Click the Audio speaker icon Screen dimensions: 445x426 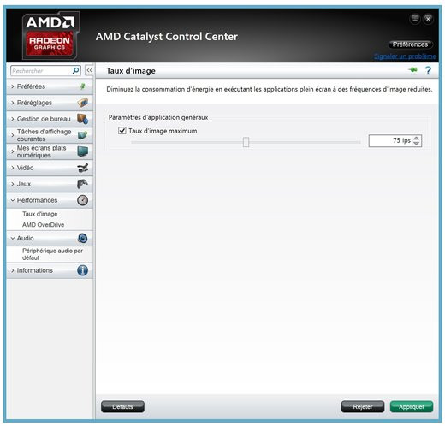point(82,238)
